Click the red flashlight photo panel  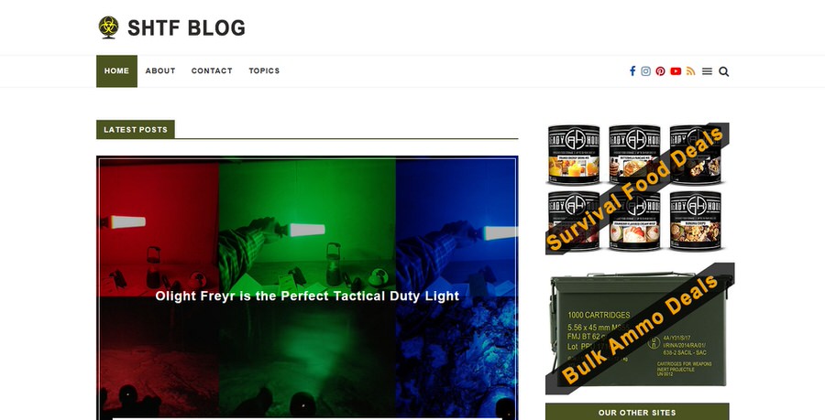(x=159, y=229)
